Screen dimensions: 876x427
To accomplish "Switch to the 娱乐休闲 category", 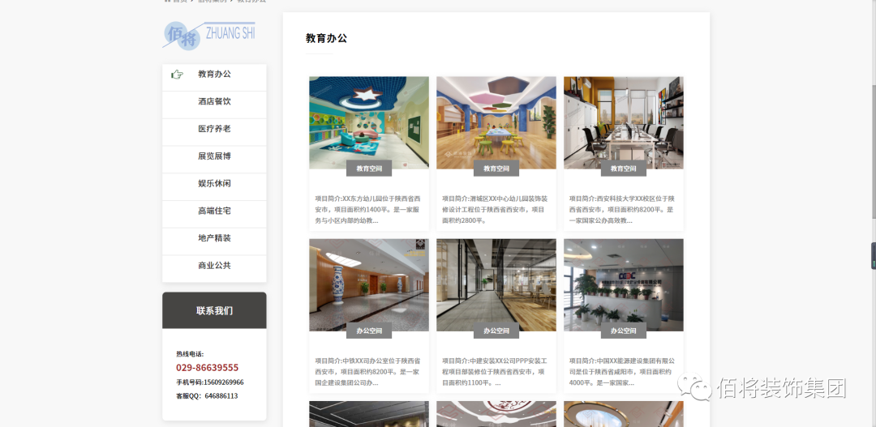I will point(214,184).
